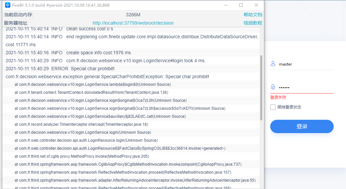Click the LoginService.lambda$login$0 trace line
This screenshot has width=346, height=189.
point(93,85)
